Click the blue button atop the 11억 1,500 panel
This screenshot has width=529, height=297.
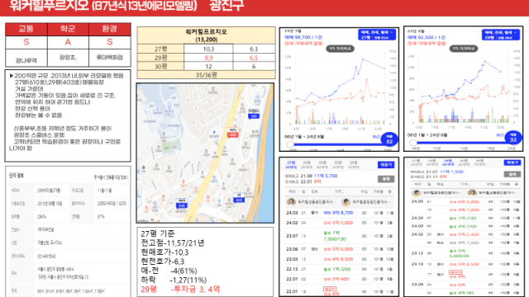pyautogui.click(x=512, y=163)
